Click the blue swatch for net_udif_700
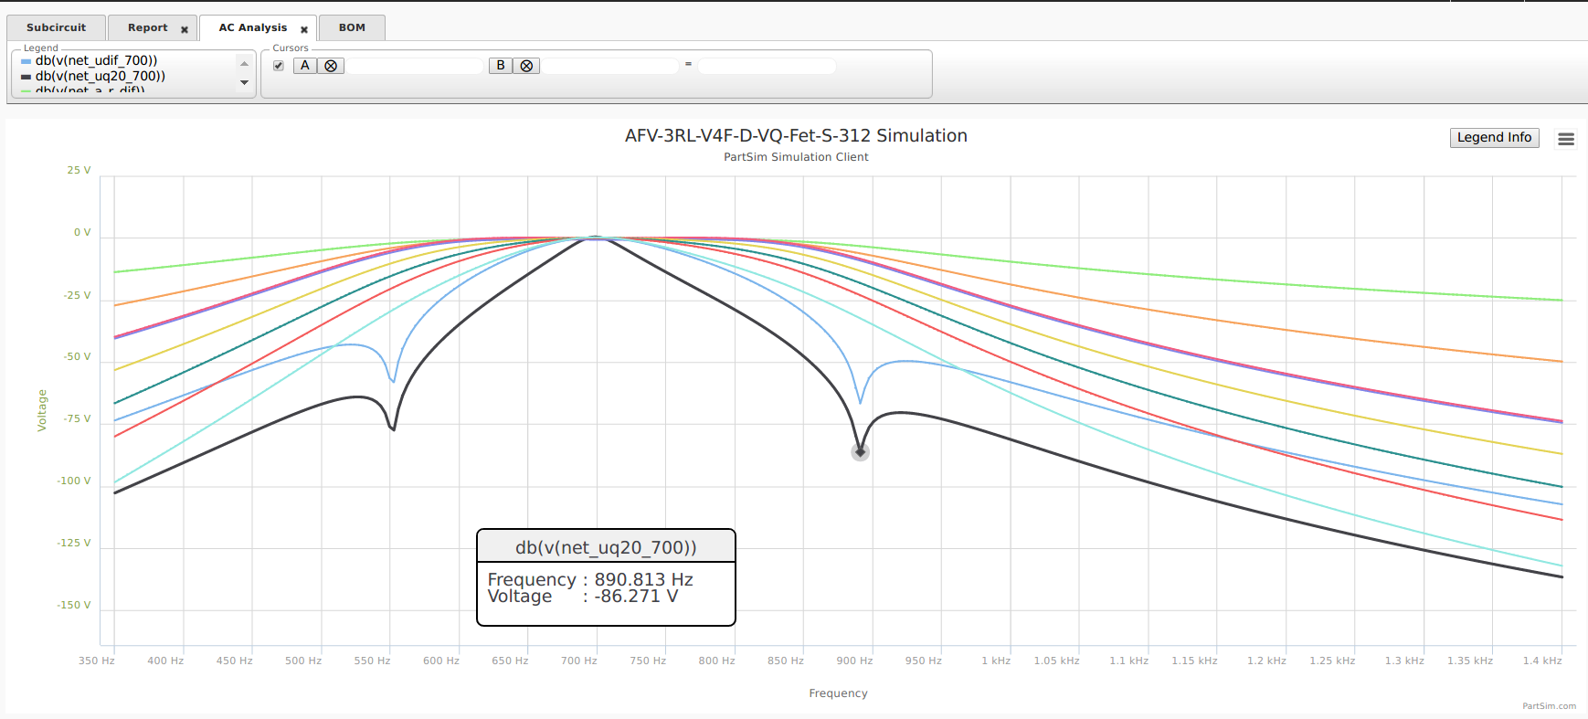 26,61
